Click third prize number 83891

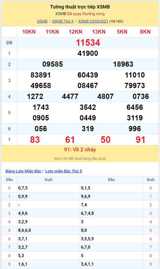coord(41,75)
